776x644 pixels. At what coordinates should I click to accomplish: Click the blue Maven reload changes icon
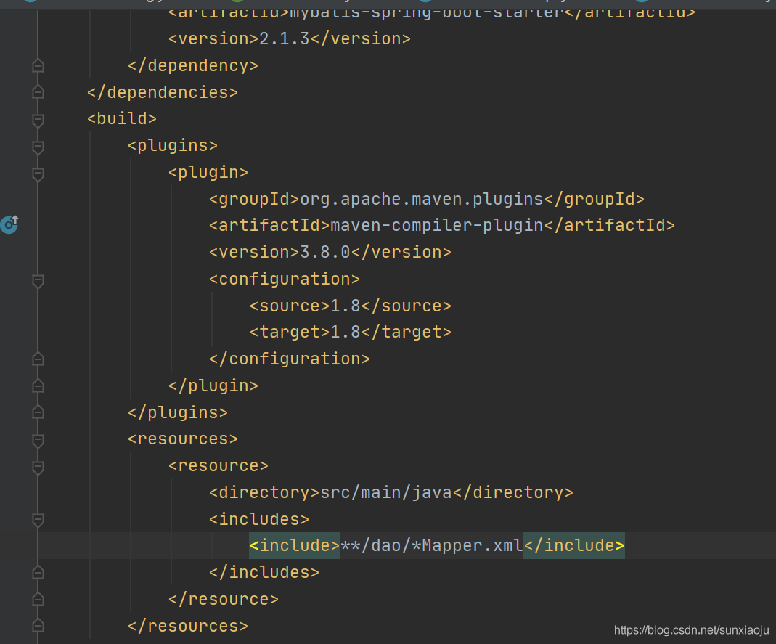[x=10, y=225]
